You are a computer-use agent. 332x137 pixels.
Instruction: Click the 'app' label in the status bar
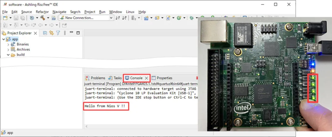click(10, 133)
